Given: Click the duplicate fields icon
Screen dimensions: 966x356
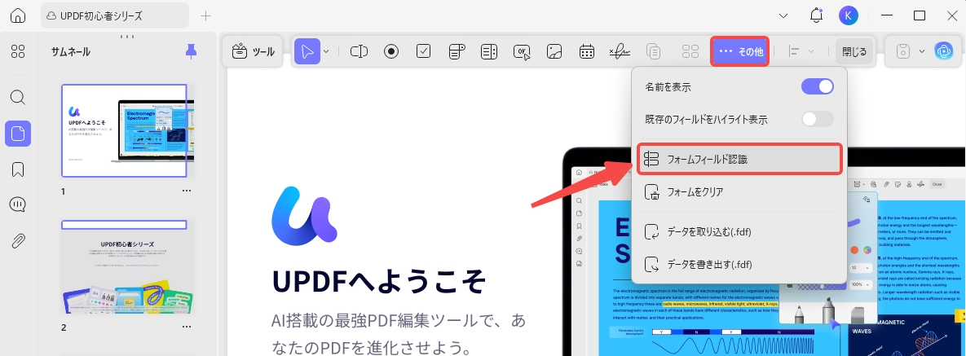Looking at the screenshot, I should tap(653, 52).
